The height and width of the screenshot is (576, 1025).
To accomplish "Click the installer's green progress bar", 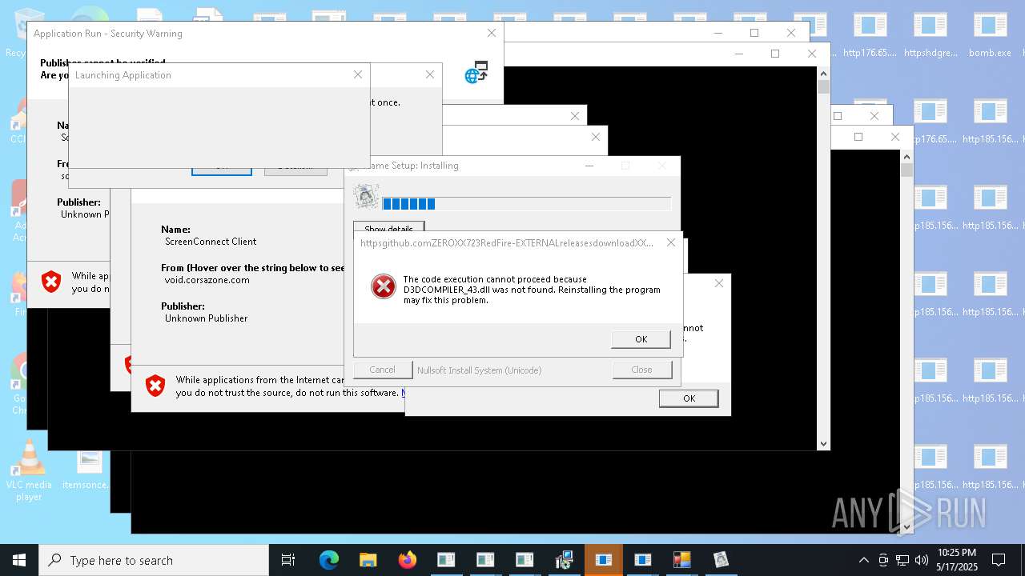I will [526, 204].
